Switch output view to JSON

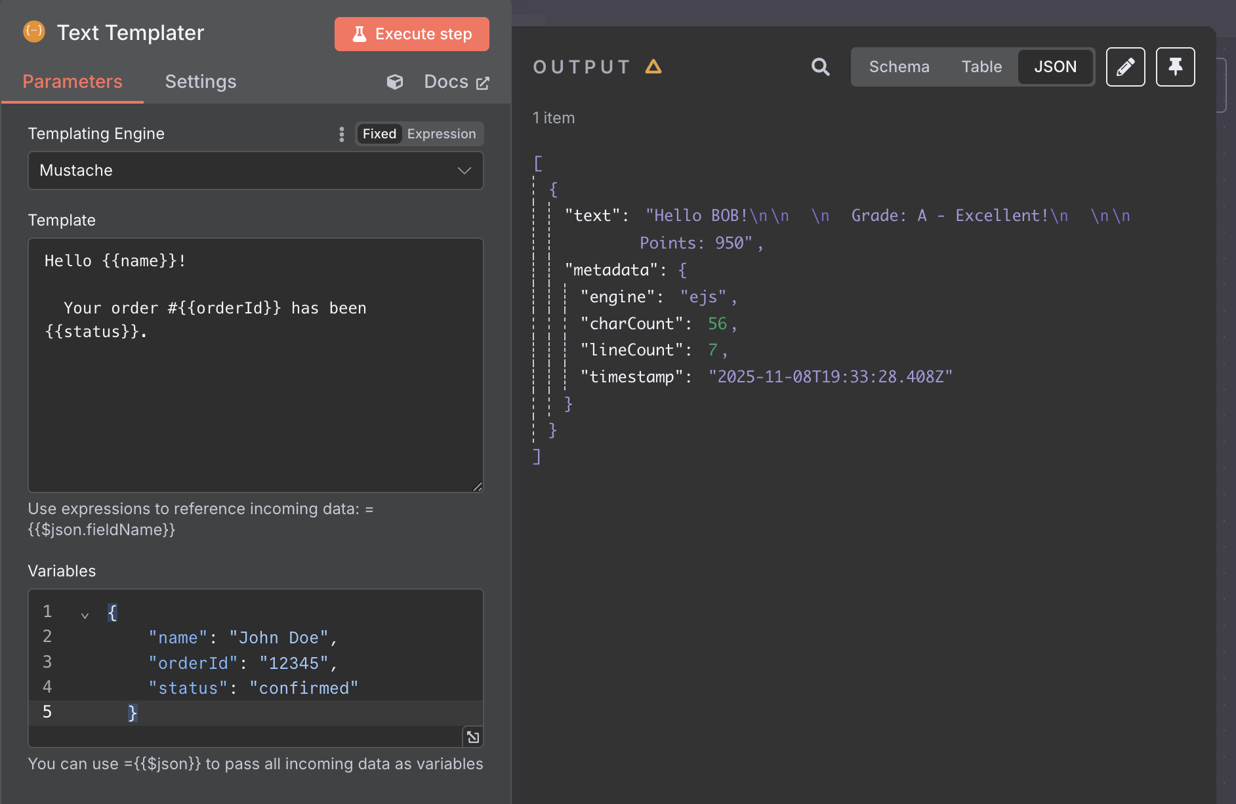1055,67
